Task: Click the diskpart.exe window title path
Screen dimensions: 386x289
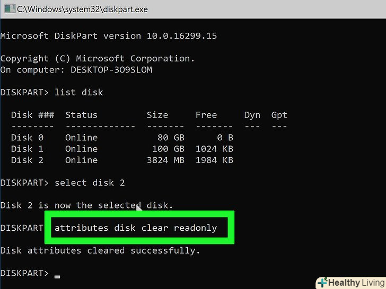Action: 82,9
